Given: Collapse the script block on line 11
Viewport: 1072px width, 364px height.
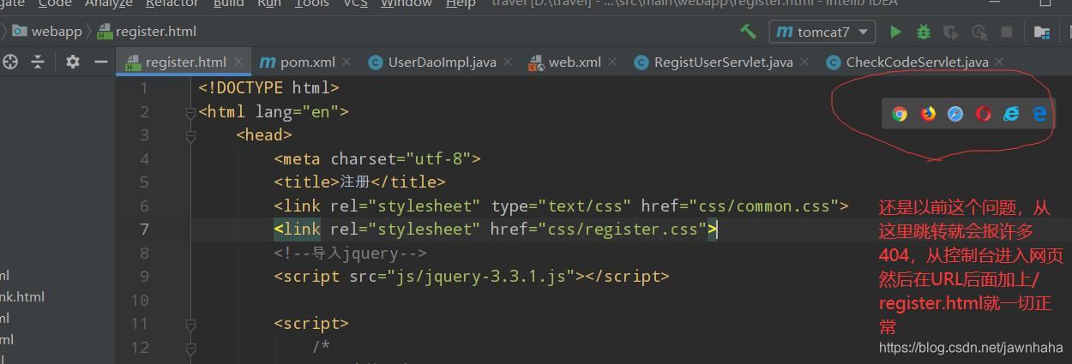Looking at the screenshot, I should point(190,324).
